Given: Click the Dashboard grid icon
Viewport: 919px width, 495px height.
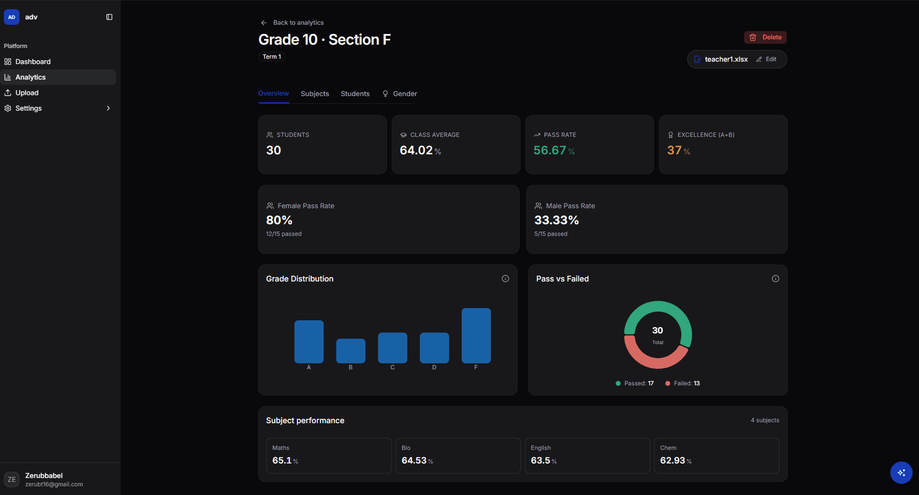Looking at the screenshot, I should click(x=8, y=62).
